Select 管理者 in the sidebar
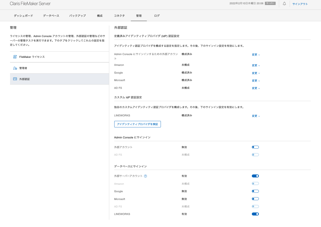Screen dimensions: 321x227 (x=59, y=68)
